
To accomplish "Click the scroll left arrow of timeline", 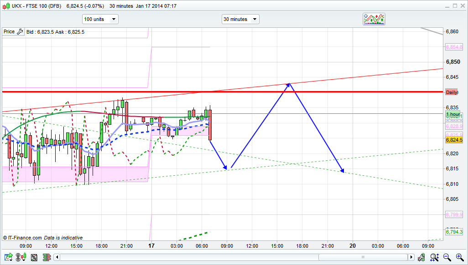I will tap(57, 258).
